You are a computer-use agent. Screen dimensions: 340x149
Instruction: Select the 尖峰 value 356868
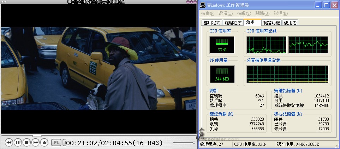click(x=258, y=129)
